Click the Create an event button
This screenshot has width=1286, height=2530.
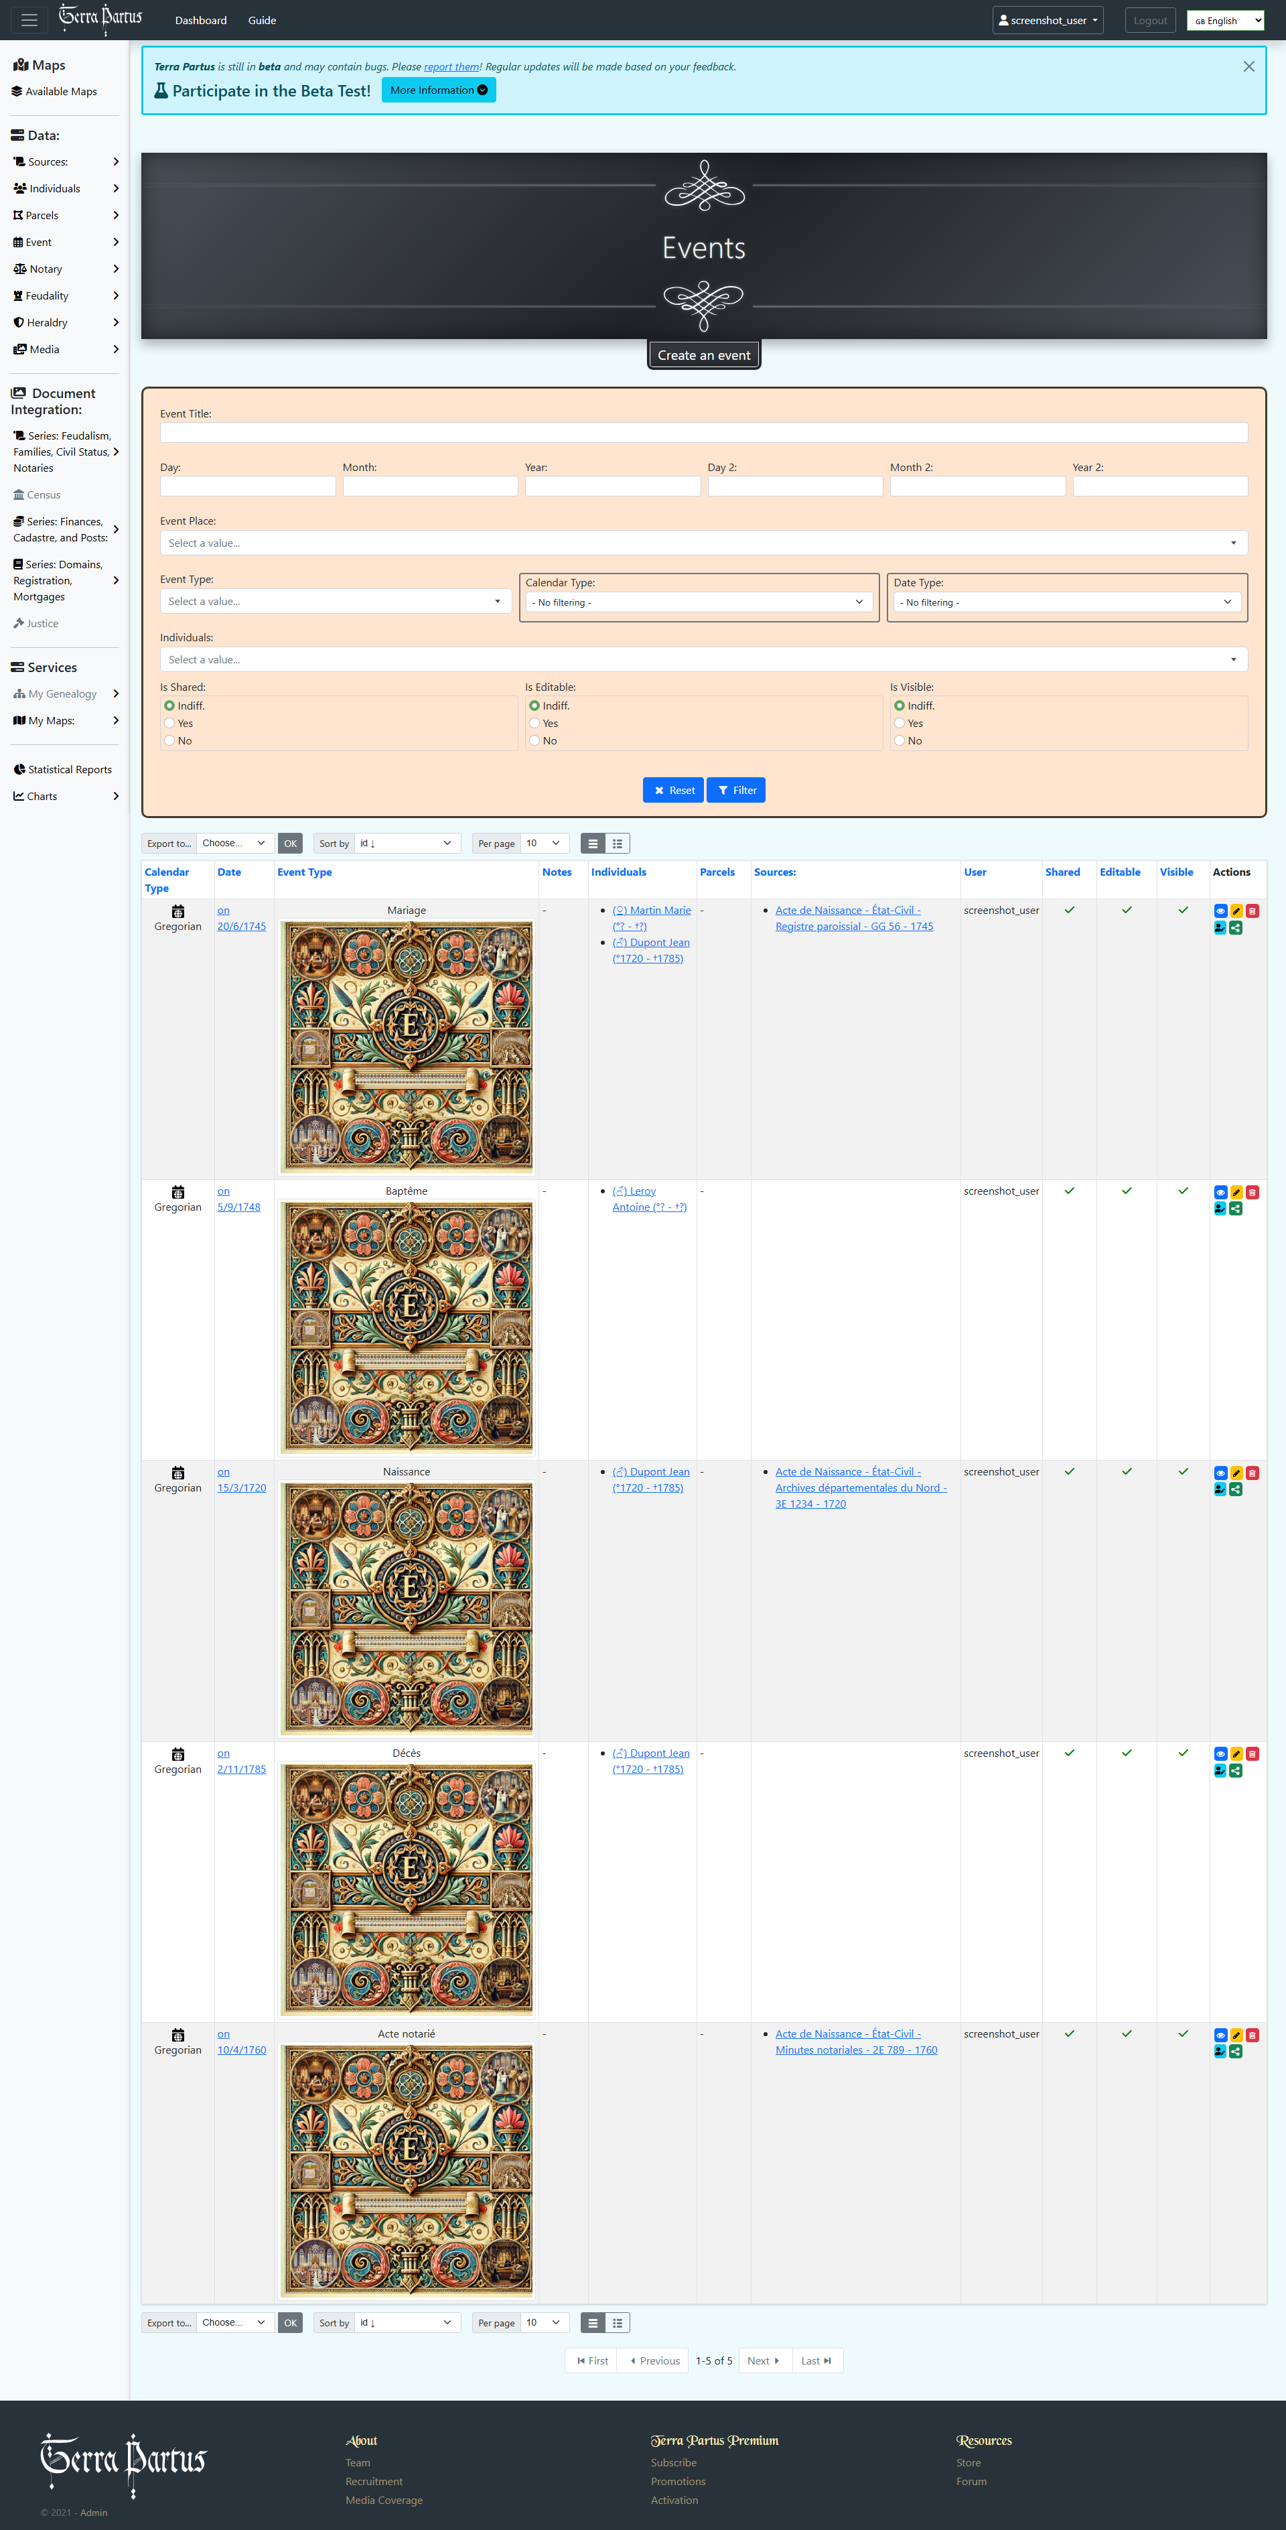tap(703, 356)
